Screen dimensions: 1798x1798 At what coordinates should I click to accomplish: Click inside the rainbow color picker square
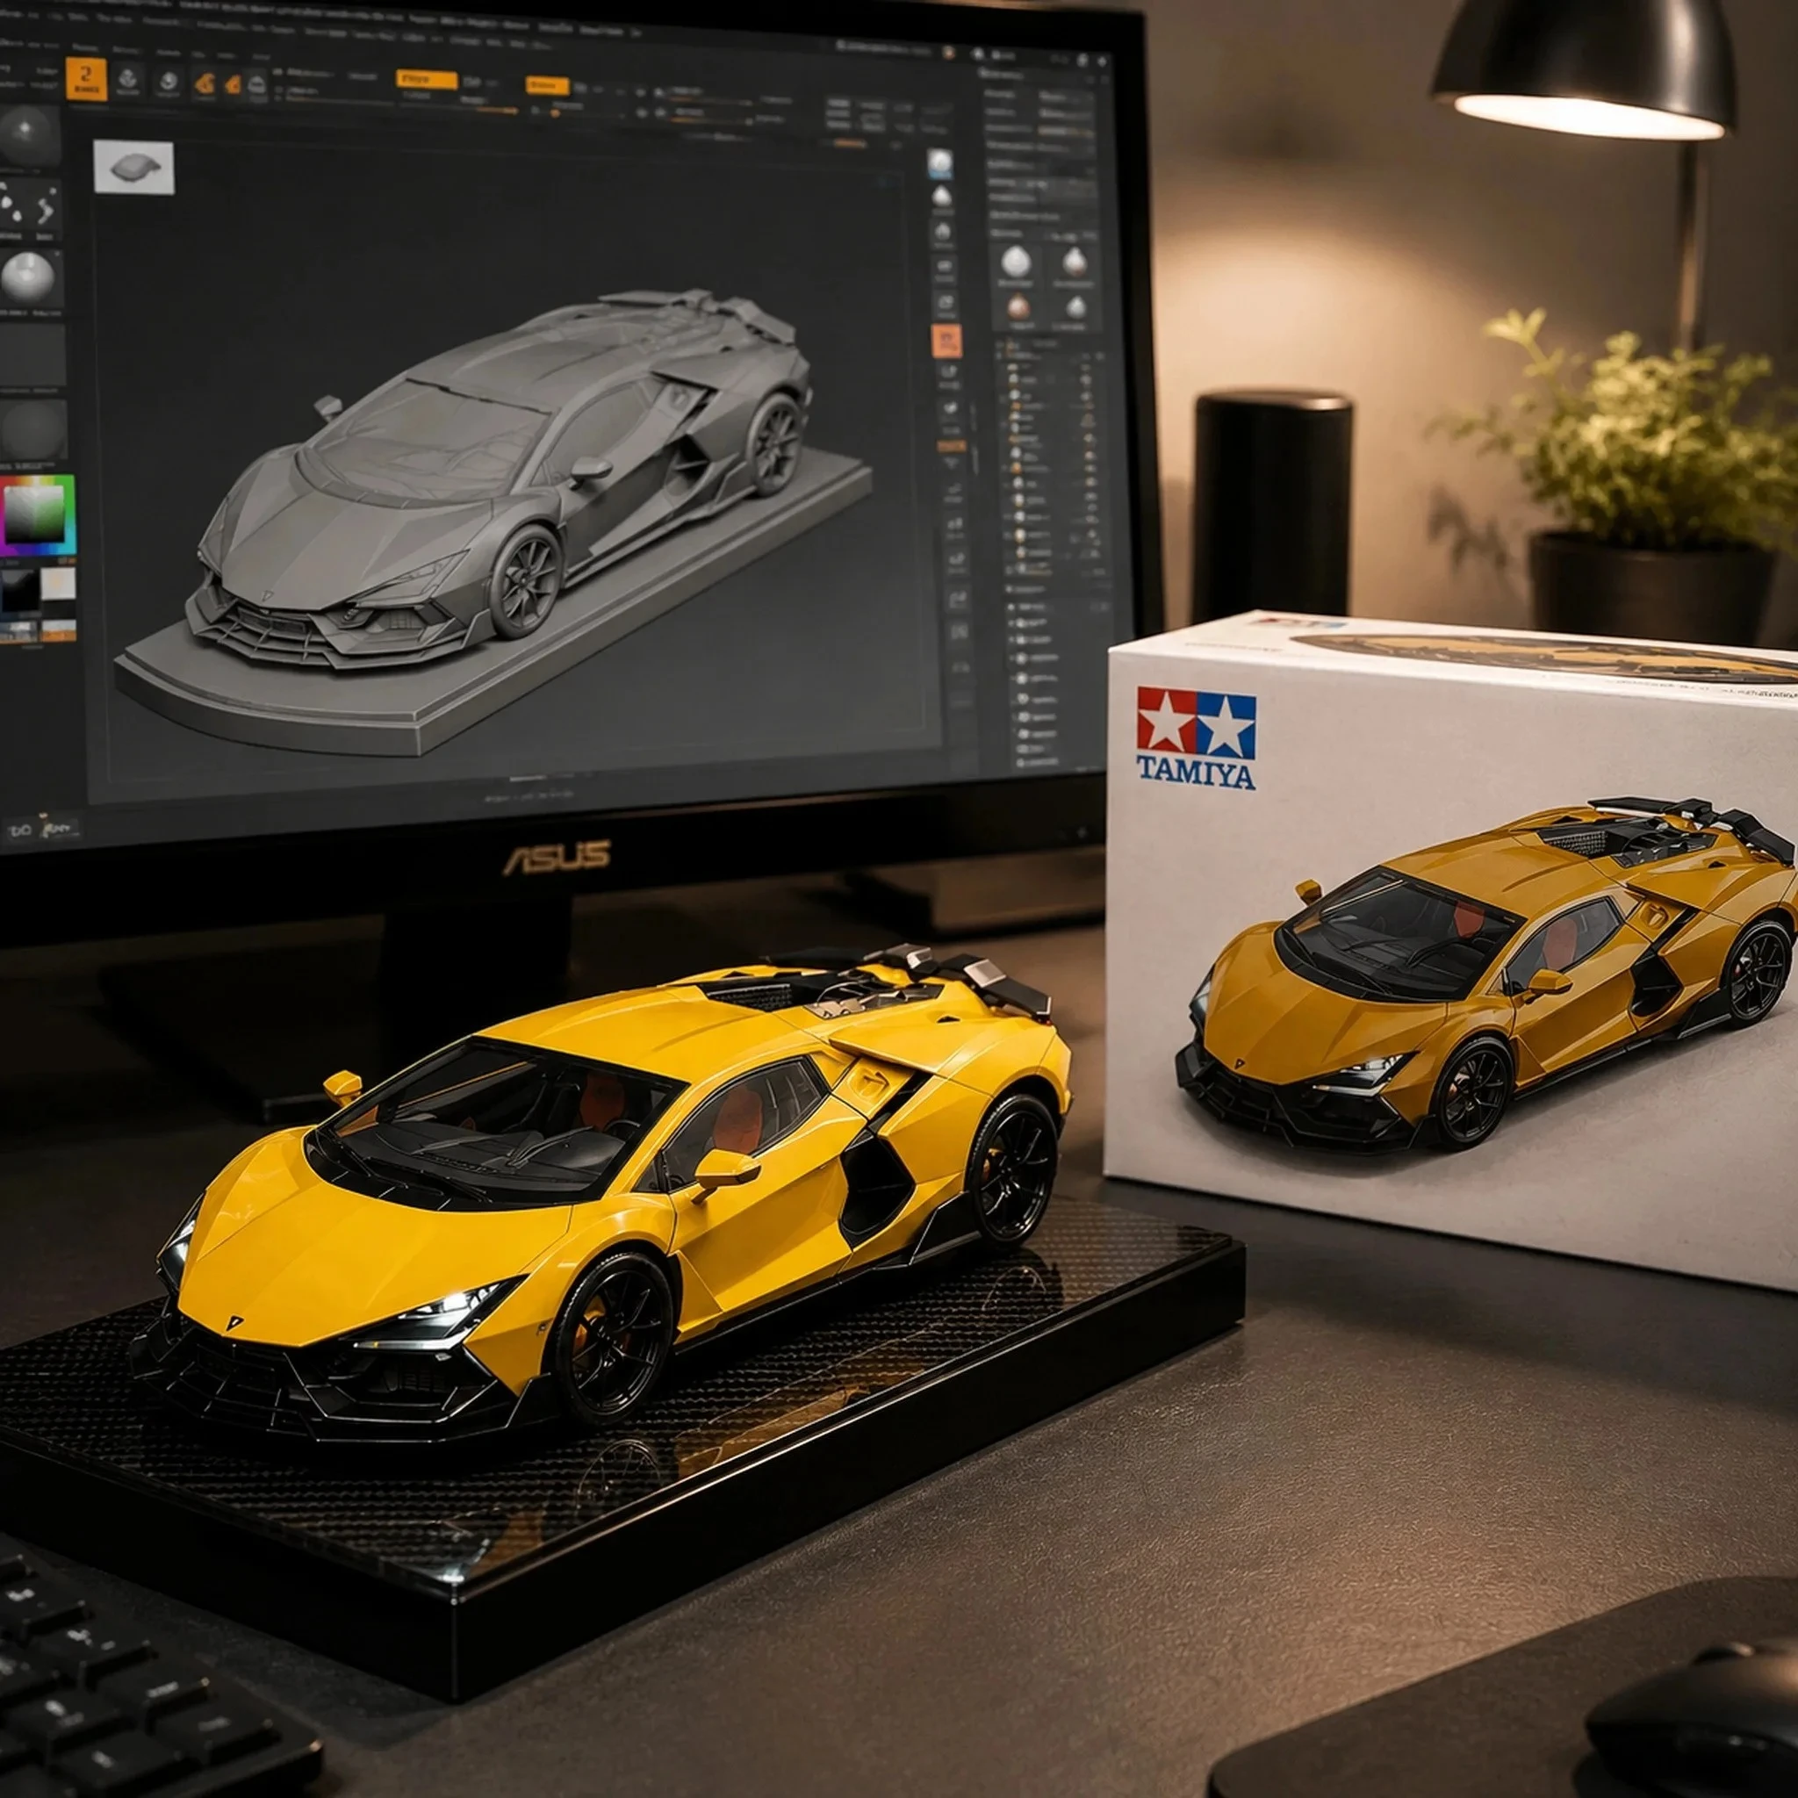pos(36,514)
